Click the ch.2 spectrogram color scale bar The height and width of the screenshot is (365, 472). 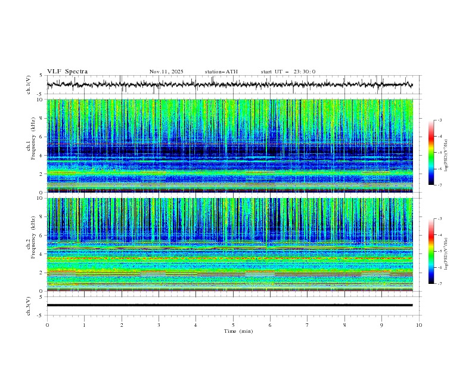click(431, 251)
